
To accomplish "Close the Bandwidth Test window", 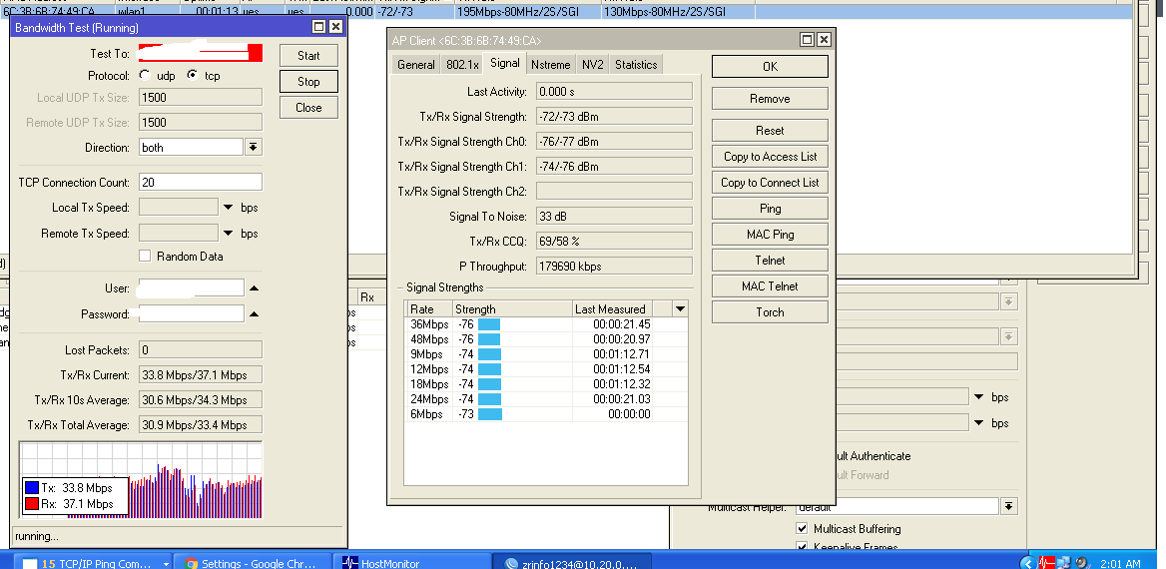I will 335,27.
